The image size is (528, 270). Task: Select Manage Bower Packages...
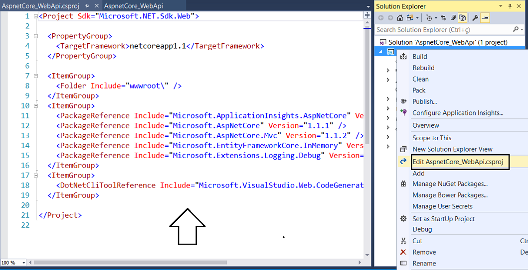pos(450,195)
